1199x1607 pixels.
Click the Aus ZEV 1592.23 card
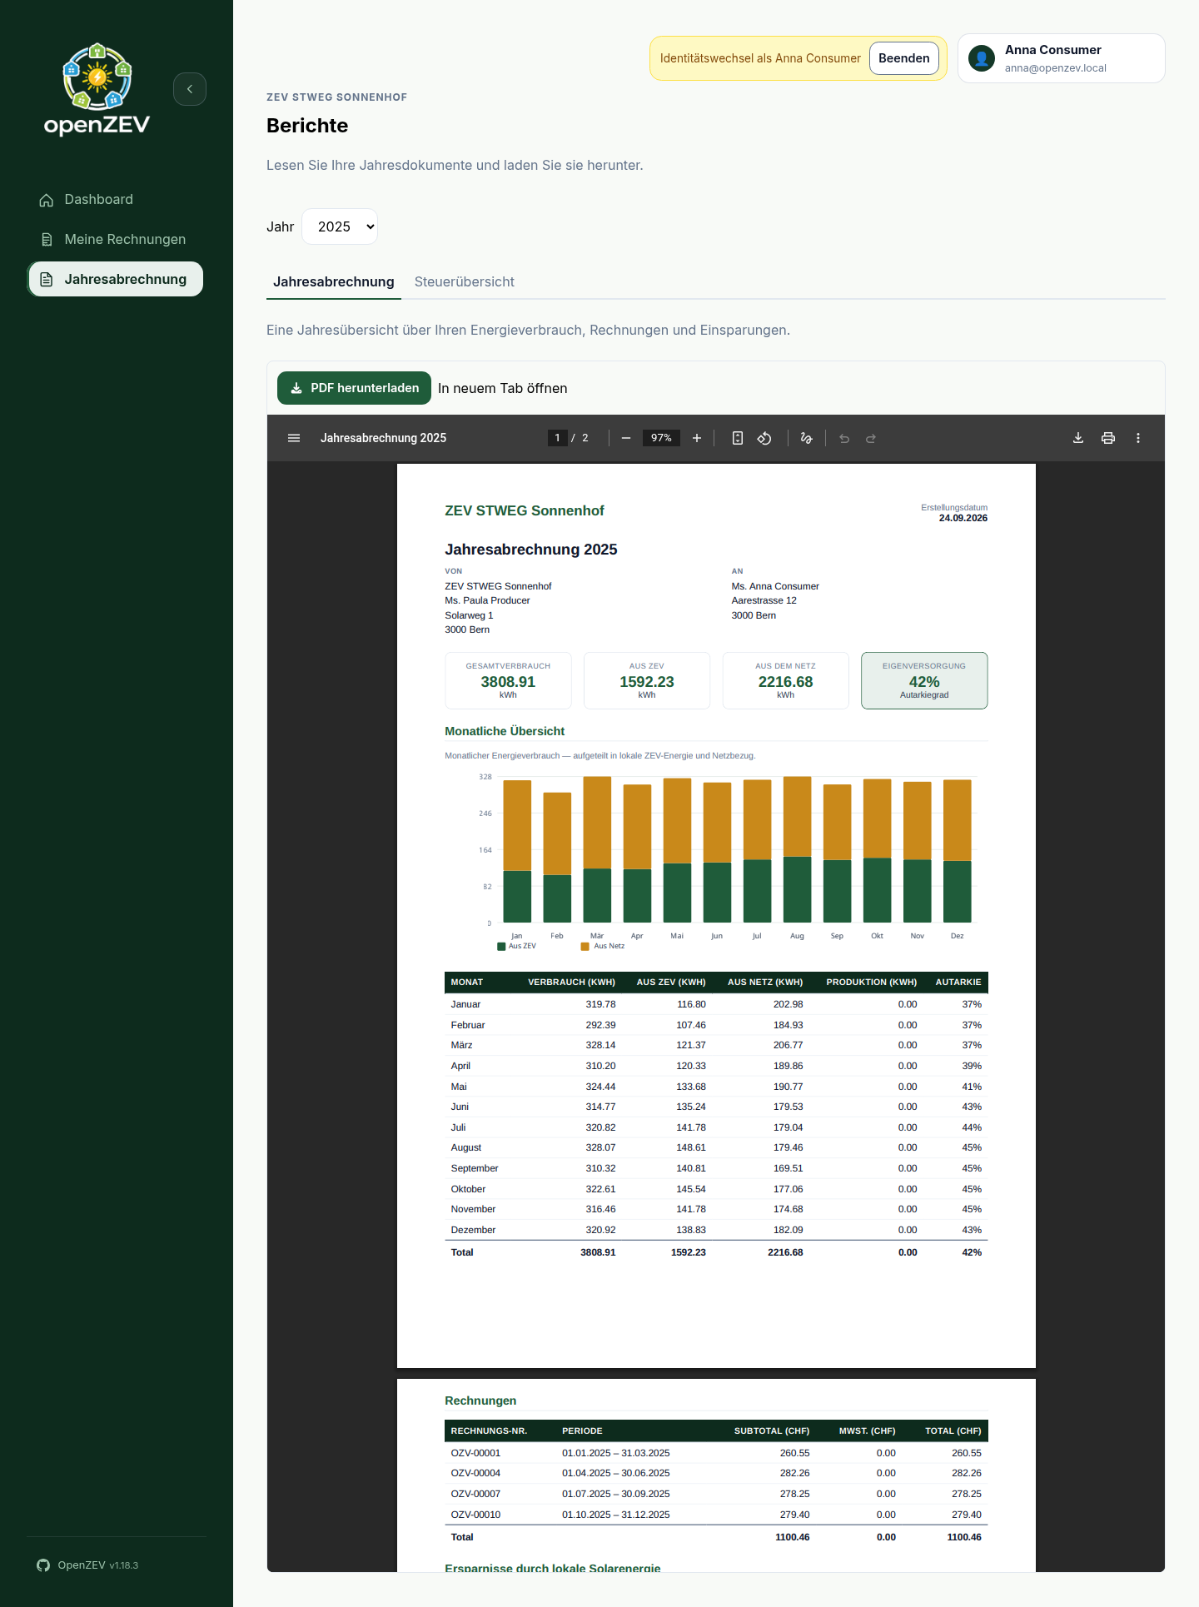(647, 681)
